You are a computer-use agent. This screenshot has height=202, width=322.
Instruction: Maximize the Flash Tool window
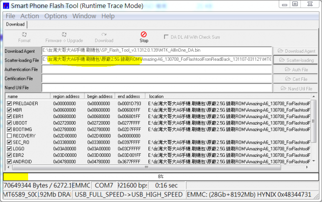pos(295,4)
